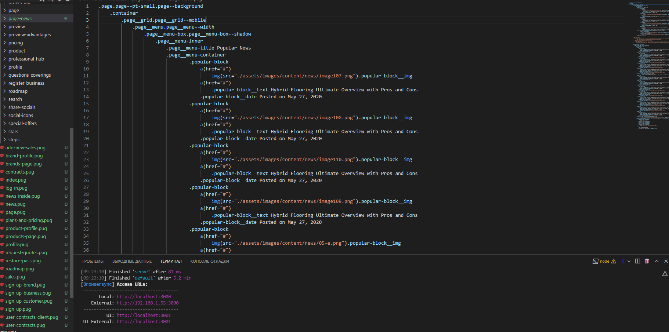Switch to the ПРОБЛЕМЫ tab
The width and height of the screenshot is (669, 332).
point(93,261)
